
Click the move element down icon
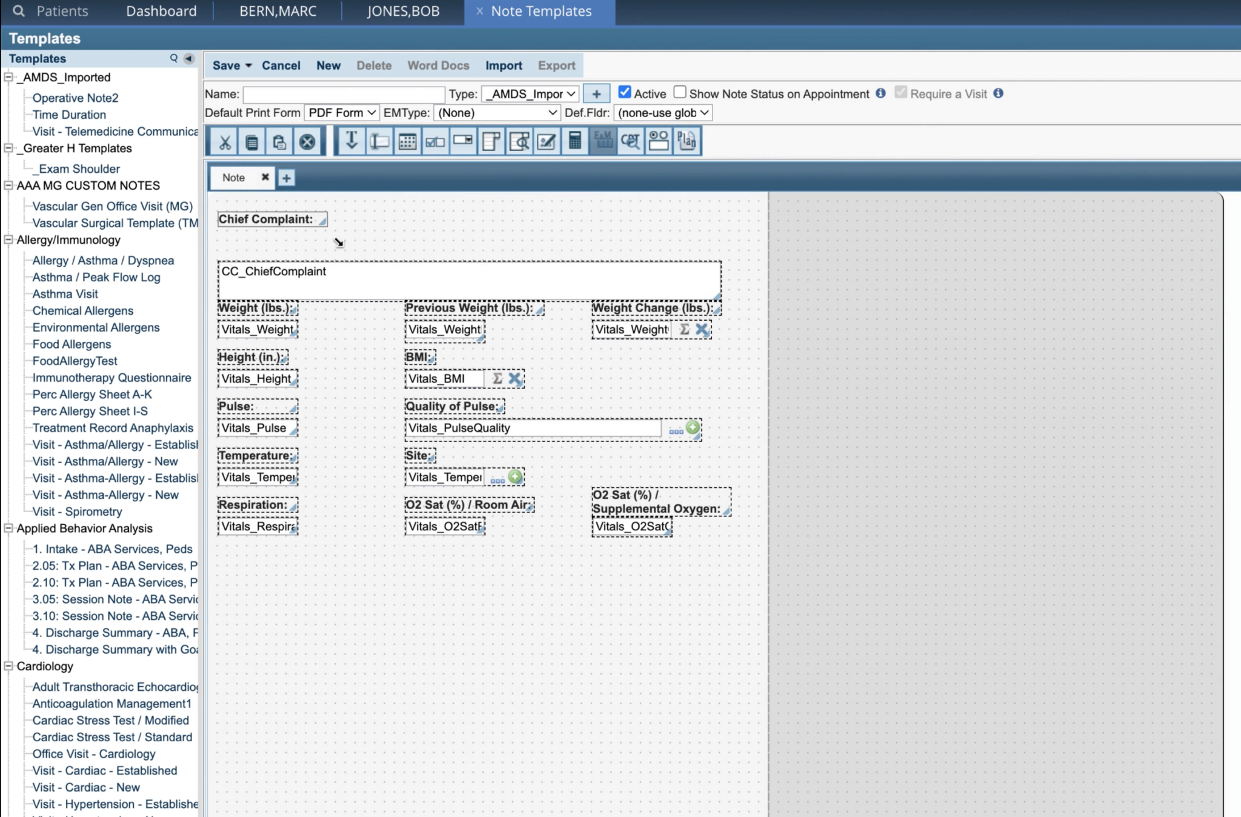click(351, 141)
